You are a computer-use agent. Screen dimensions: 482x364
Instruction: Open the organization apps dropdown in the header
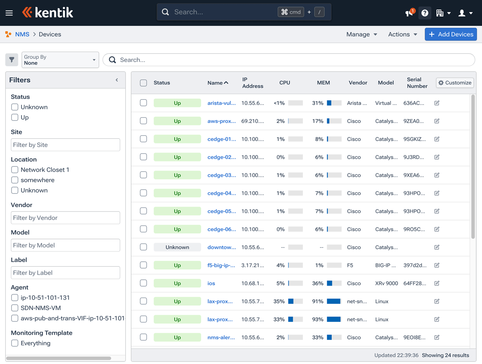(x=443, y=13)
